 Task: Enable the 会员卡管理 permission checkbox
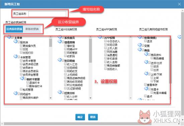pyautogui.click(x=21, y=60)
